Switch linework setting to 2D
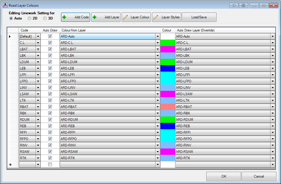Image resolution: width=281 pixels, height=184 pixels. tap(29, 18)
